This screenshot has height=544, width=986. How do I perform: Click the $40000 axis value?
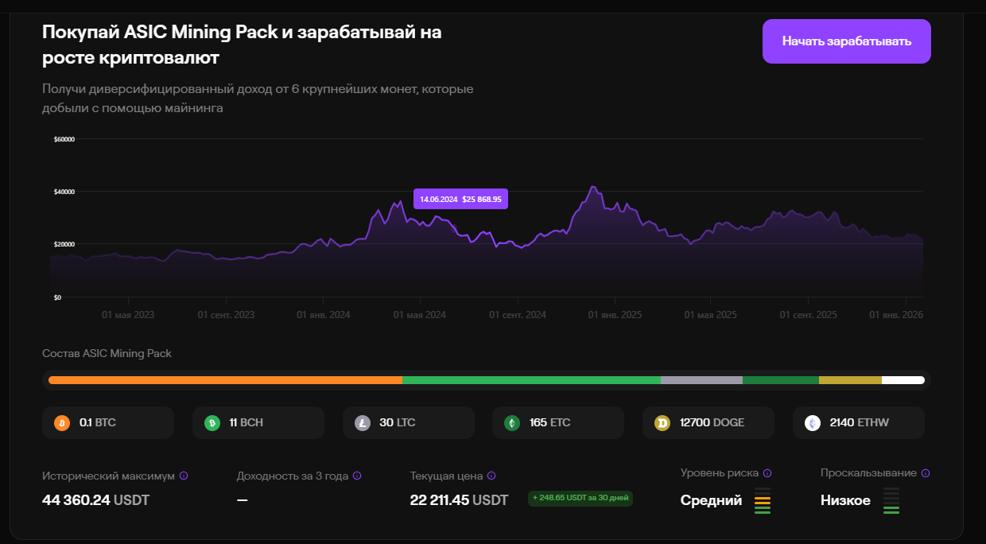pyautogui.click(x=64, y=192)
